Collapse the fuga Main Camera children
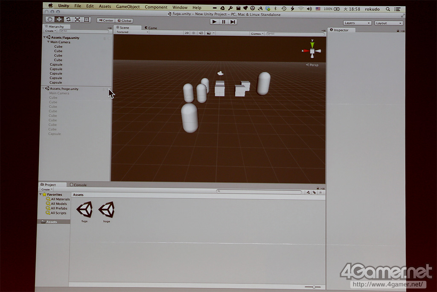Viewport: 437px width, 292px height. click(48, 42)
